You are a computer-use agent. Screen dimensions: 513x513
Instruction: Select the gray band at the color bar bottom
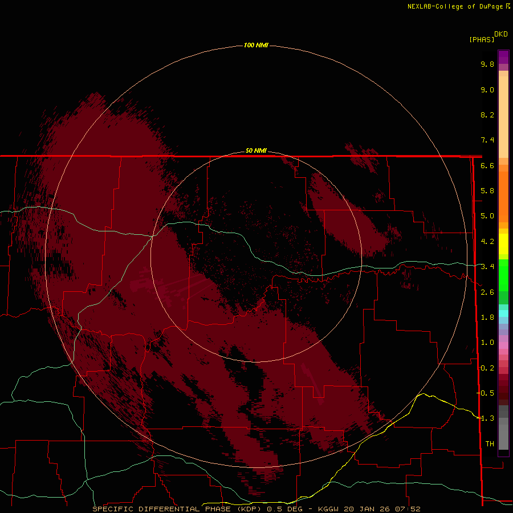pos(503,429)
